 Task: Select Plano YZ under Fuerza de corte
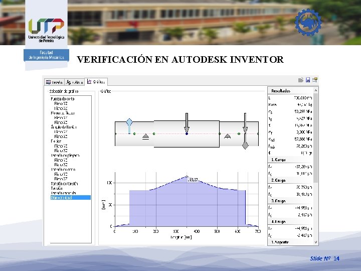(x=61, y=103)
